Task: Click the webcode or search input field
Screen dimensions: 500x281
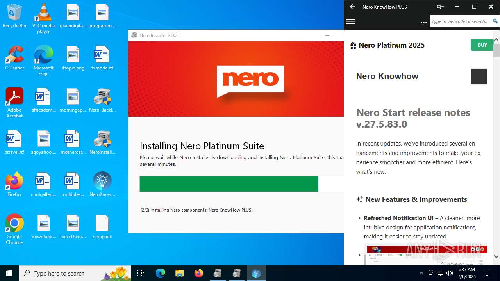Action: click(x=461, y=21)
